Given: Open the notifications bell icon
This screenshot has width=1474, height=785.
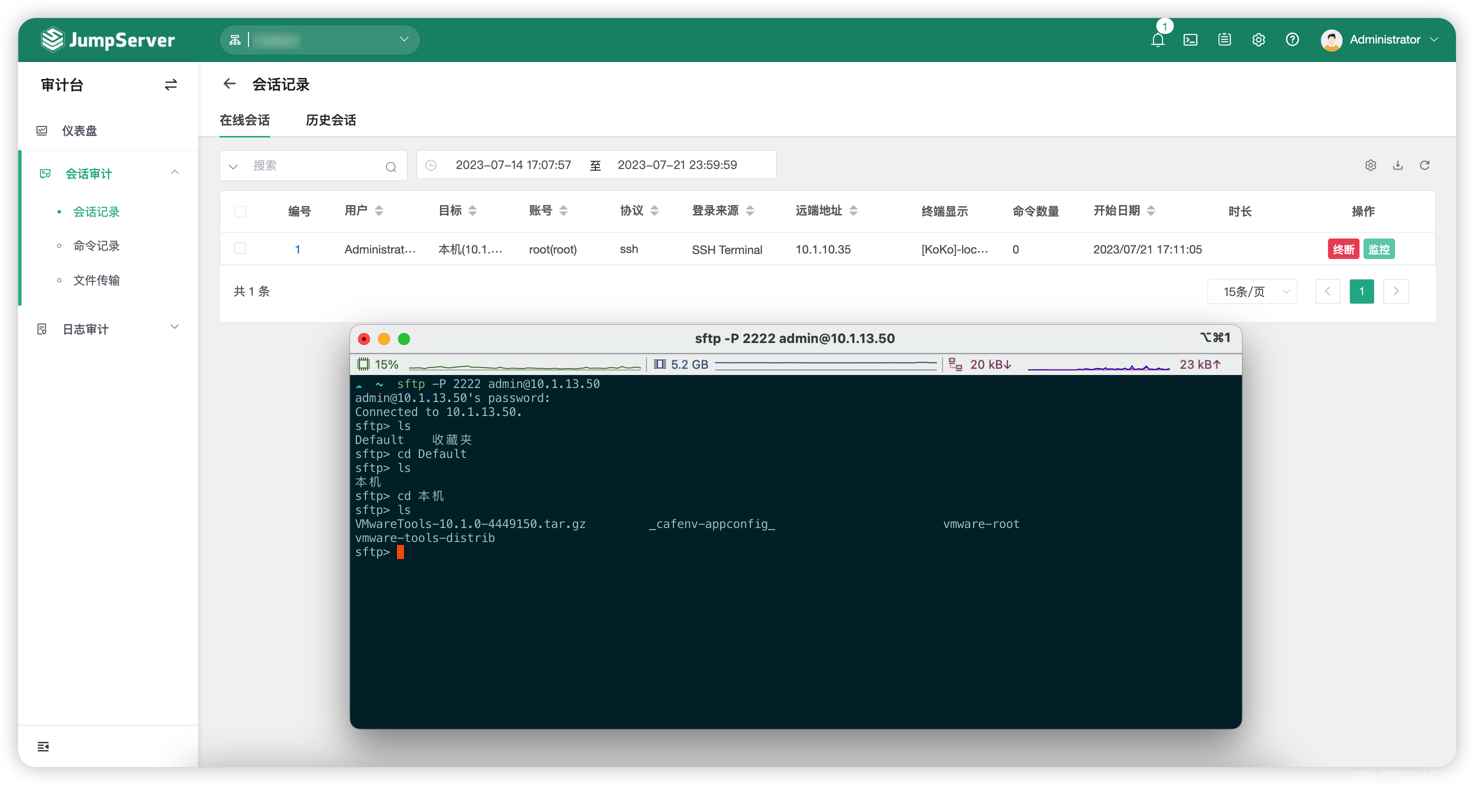Looking at the screenshot, I should [x=1157, y=39].
